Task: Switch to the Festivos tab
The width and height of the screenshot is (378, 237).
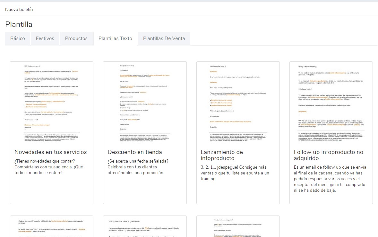Action: (x=45, y=38)
